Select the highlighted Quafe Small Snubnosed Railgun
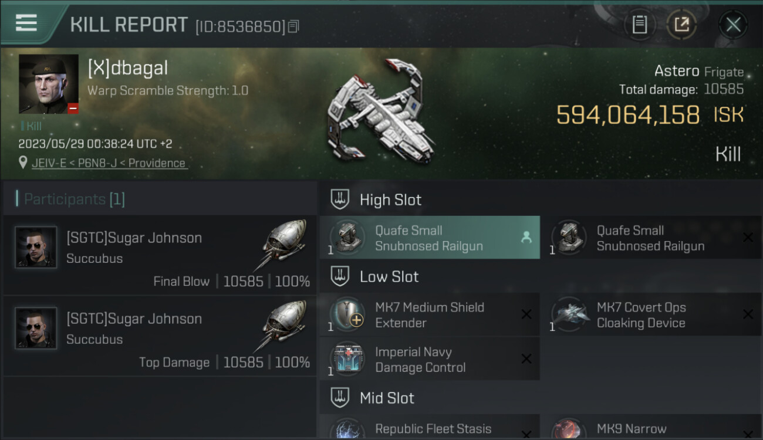Image resolution: width=763 pixels, height=440 pixels. tap(430, 238)
